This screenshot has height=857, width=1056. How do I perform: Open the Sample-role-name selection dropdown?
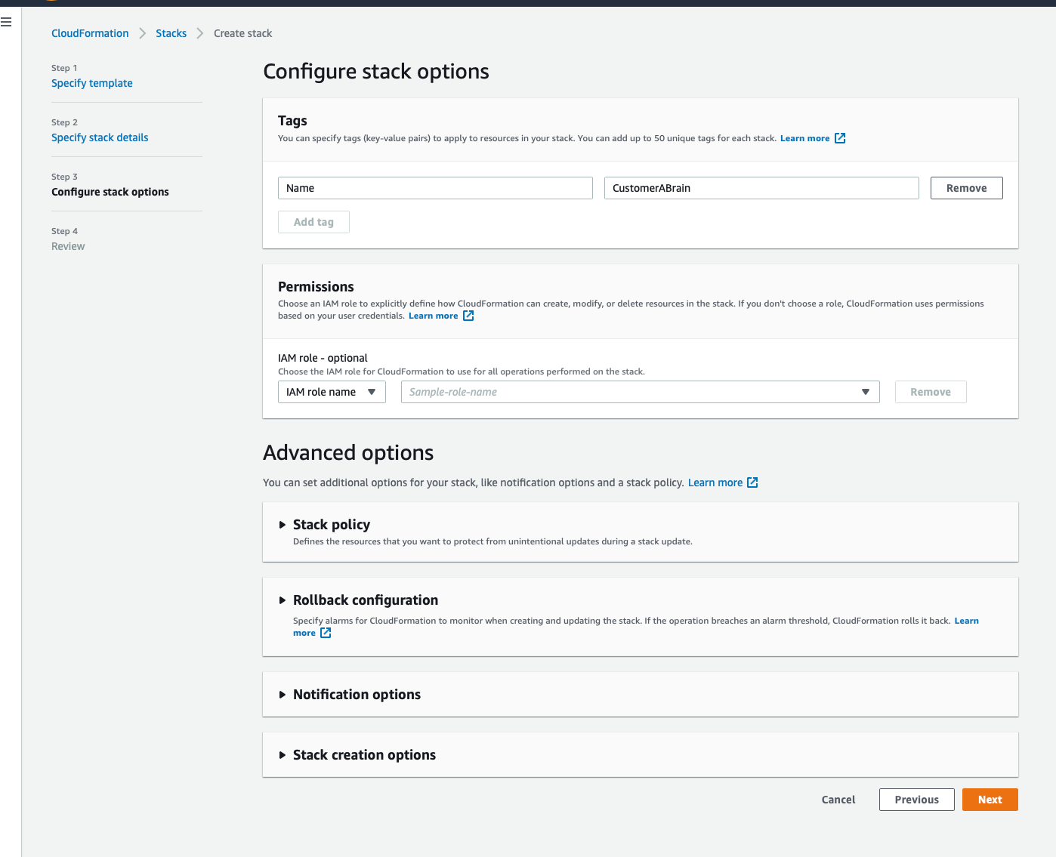point(640,392)
